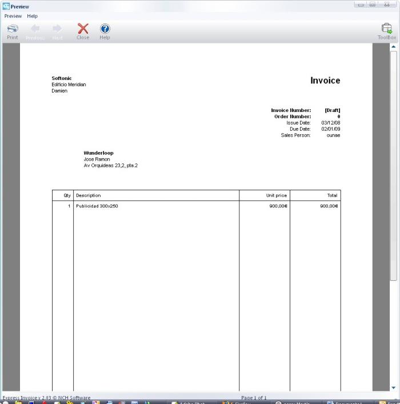Click the Invoice heading
Image resolution: width=400 pixels, height=404 pixels.
tap(325, 81)
